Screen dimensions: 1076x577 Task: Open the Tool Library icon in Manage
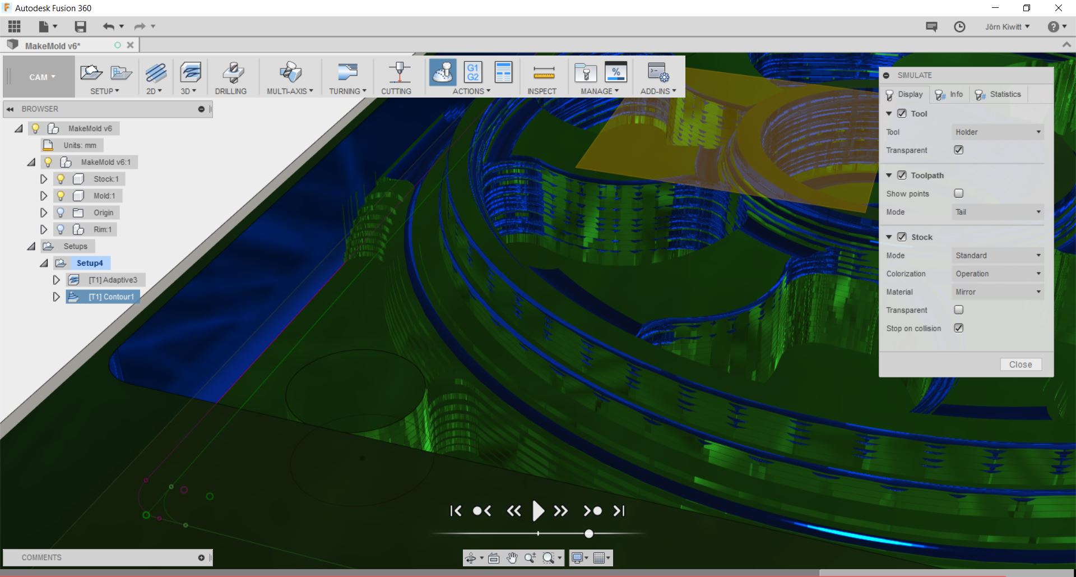586,72
